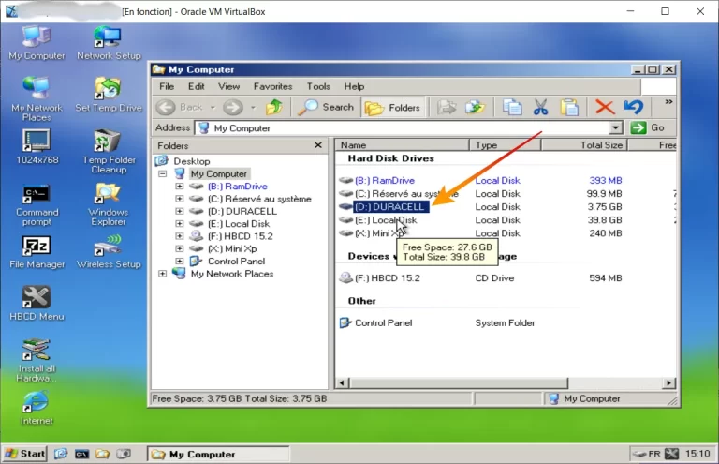This screenshot has height=464, width=719.
Task: Go up one folder level
Action: tap(274, 108)
